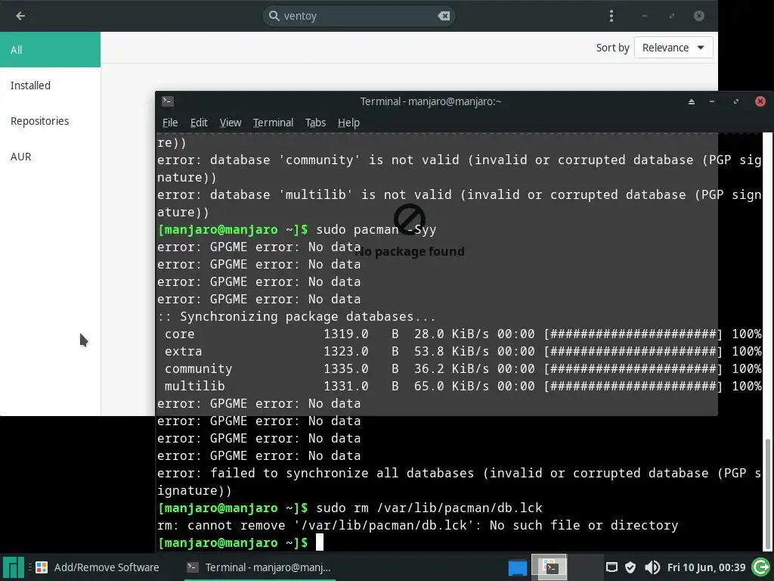Open the Terminal menu in the menu bar
774x581 pixels.
[x=273, y=123]
